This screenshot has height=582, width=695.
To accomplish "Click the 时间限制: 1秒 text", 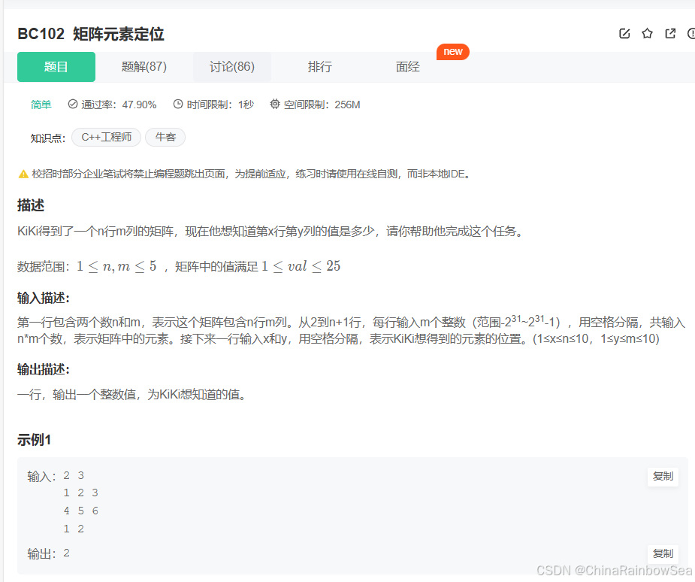I will [x=220, y=105].
